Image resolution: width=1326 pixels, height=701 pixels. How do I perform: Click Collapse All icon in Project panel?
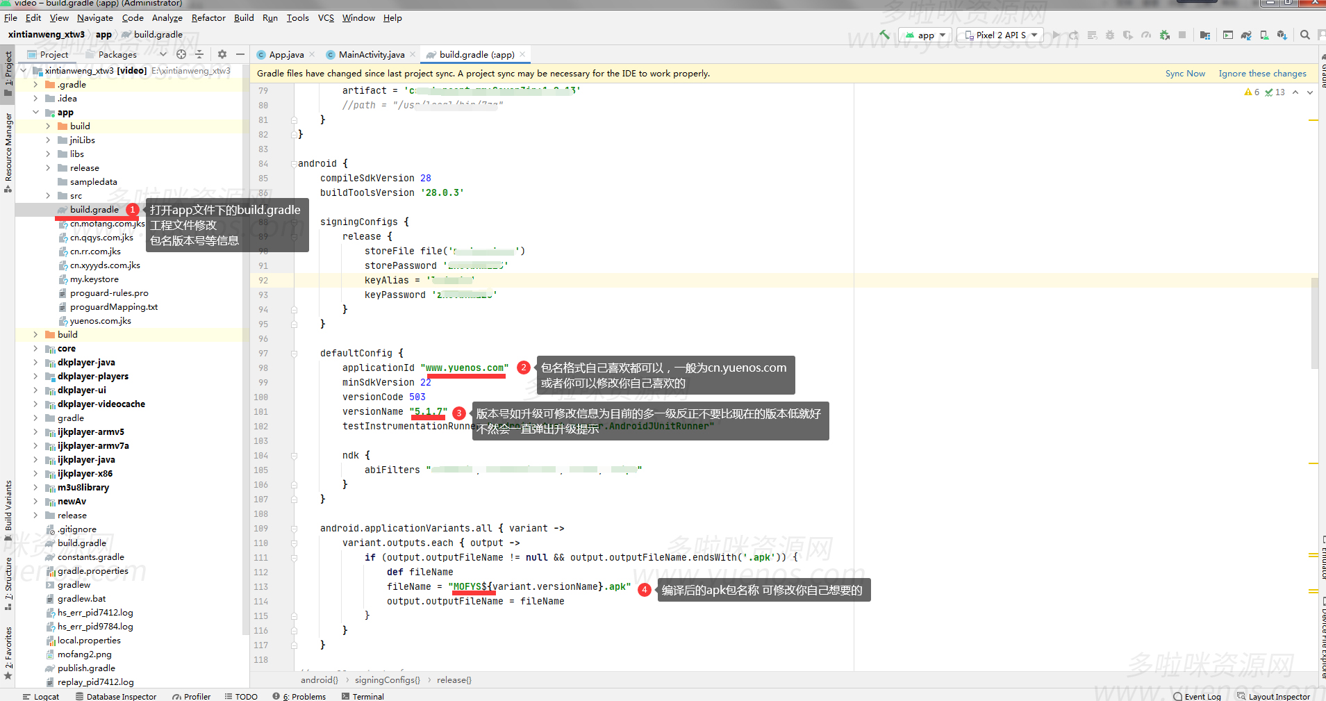tap(199, 54)
